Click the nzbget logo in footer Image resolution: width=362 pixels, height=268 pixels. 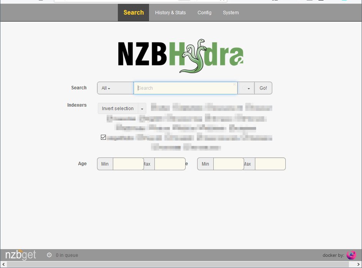[20, 255]
